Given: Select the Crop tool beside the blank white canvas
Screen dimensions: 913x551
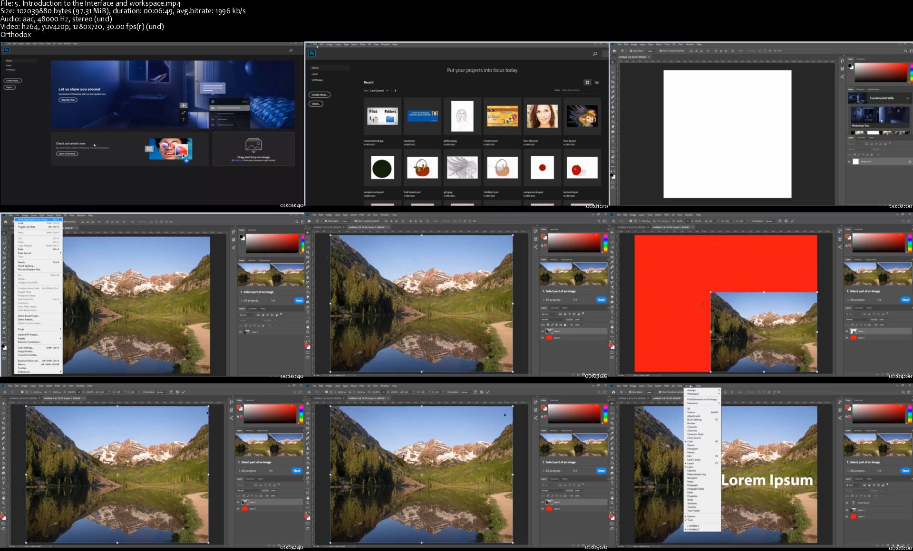Looking at the screenshot, I should pyautogui.click(x=613, y=82).
